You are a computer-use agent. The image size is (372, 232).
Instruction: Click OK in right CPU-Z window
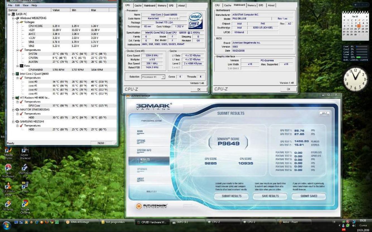point(288,89)
